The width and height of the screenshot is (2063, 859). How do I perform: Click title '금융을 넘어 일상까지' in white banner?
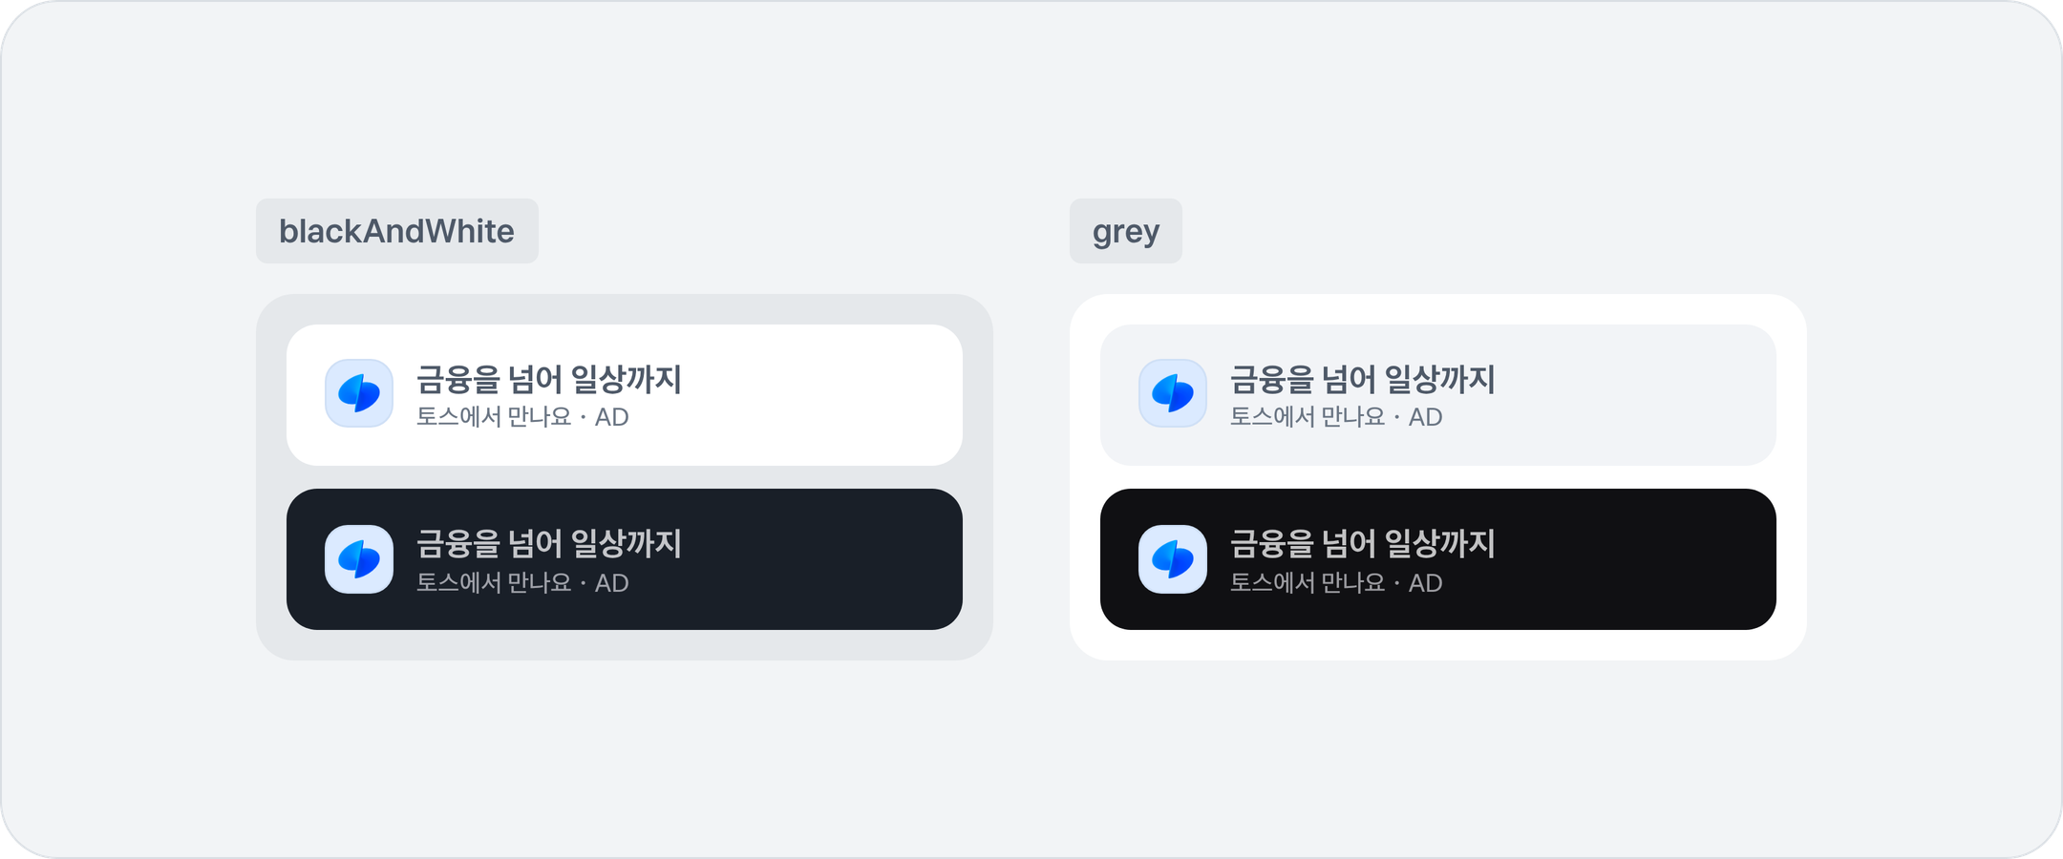[548, 379]
